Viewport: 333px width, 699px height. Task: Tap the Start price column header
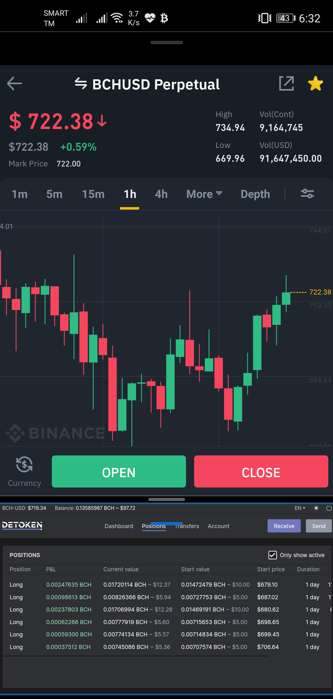point(271,569)
